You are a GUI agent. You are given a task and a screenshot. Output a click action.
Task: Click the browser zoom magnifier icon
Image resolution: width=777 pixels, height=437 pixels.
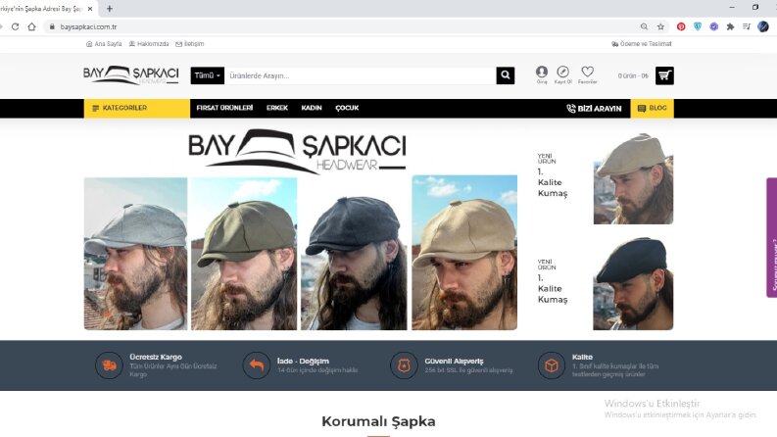[644, 26]
